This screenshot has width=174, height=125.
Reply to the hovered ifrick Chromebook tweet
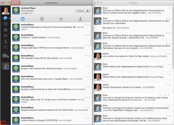point(160,95)
